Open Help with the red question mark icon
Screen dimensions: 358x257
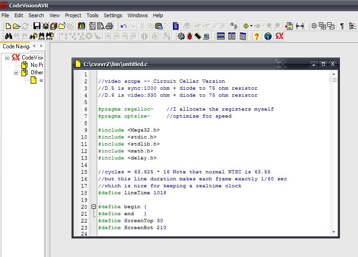(257, 36)
